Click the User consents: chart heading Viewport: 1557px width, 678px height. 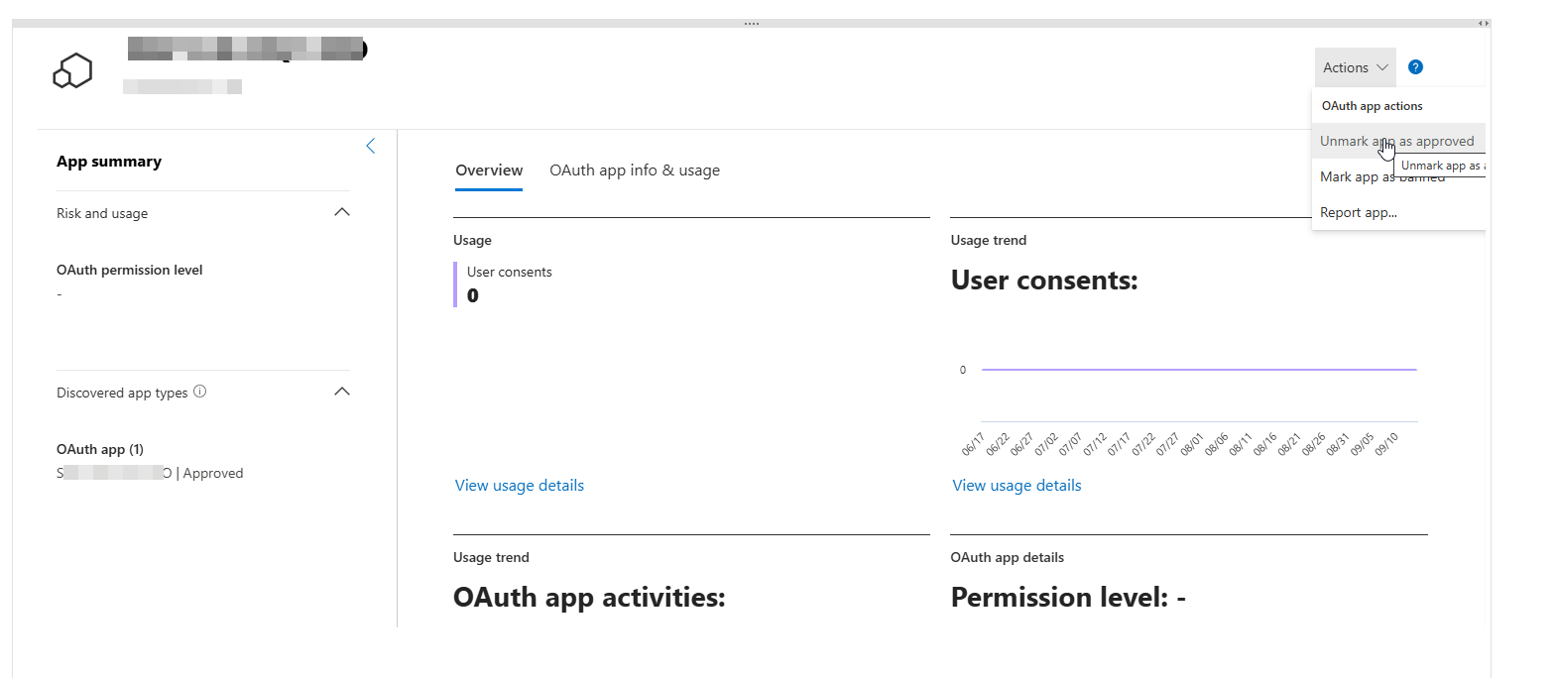click(1044, 281)
